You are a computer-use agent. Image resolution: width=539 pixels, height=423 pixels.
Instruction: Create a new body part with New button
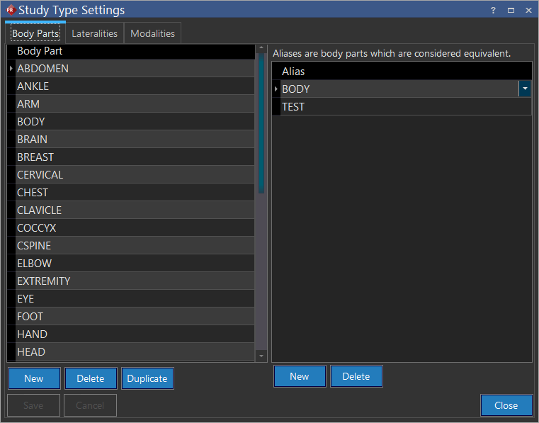(x=34, y=378)
